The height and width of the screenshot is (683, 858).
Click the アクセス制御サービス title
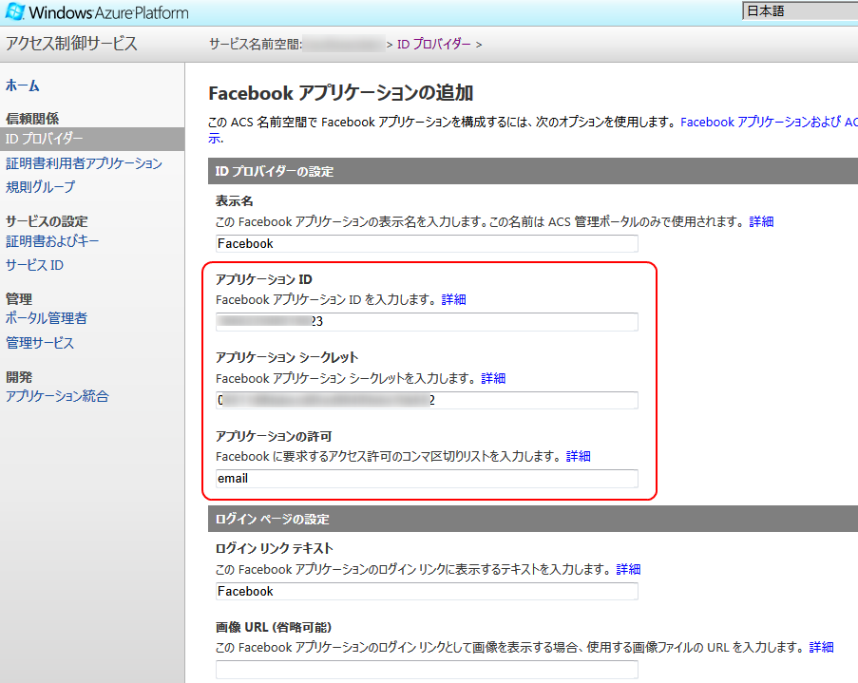point(71,44)
